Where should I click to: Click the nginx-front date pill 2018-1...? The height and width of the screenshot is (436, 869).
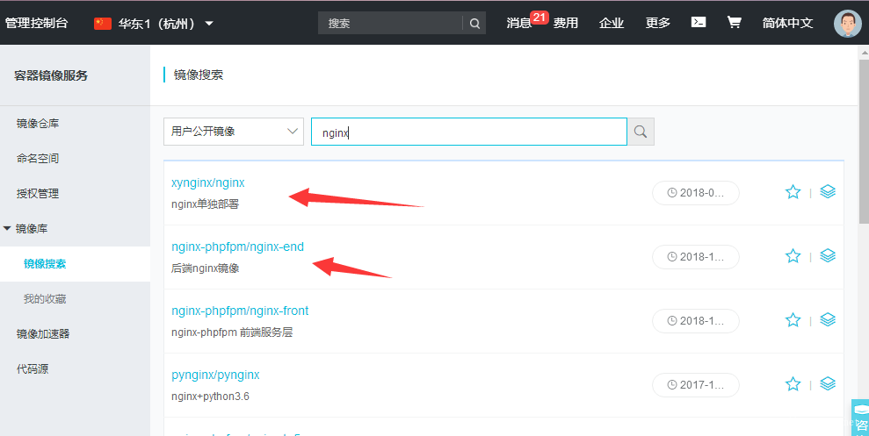click(x=696, y=321)
